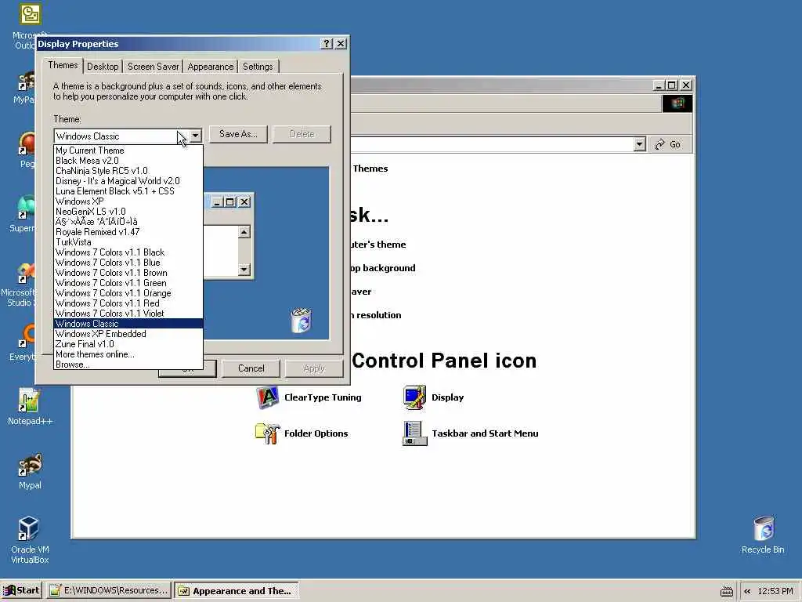This screenshot has width=802, height=602.
Task: Choose Windows 7 Colors v1.1 Orange
Action: [x=128, y=293]
